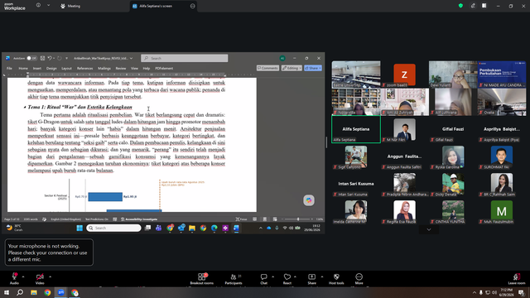The width and height of the screenshot is (530, 298).
Task: Open the More options icon
Action: (359, 278)
